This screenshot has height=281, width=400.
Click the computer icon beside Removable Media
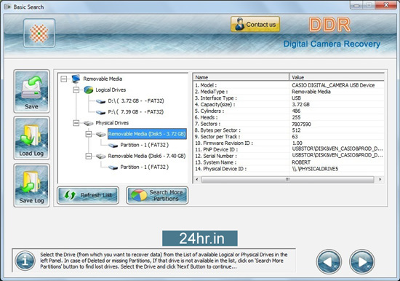(76, 79)
